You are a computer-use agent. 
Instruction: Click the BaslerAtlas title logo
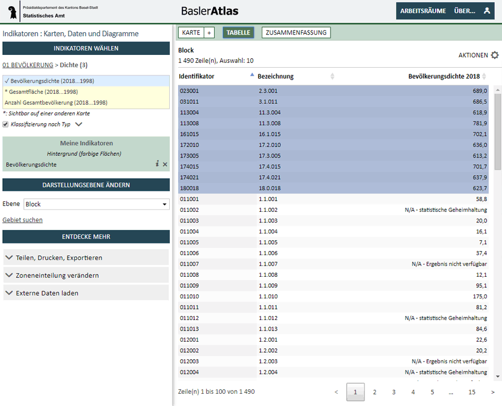pyautogui.click(x=210, y=11)
